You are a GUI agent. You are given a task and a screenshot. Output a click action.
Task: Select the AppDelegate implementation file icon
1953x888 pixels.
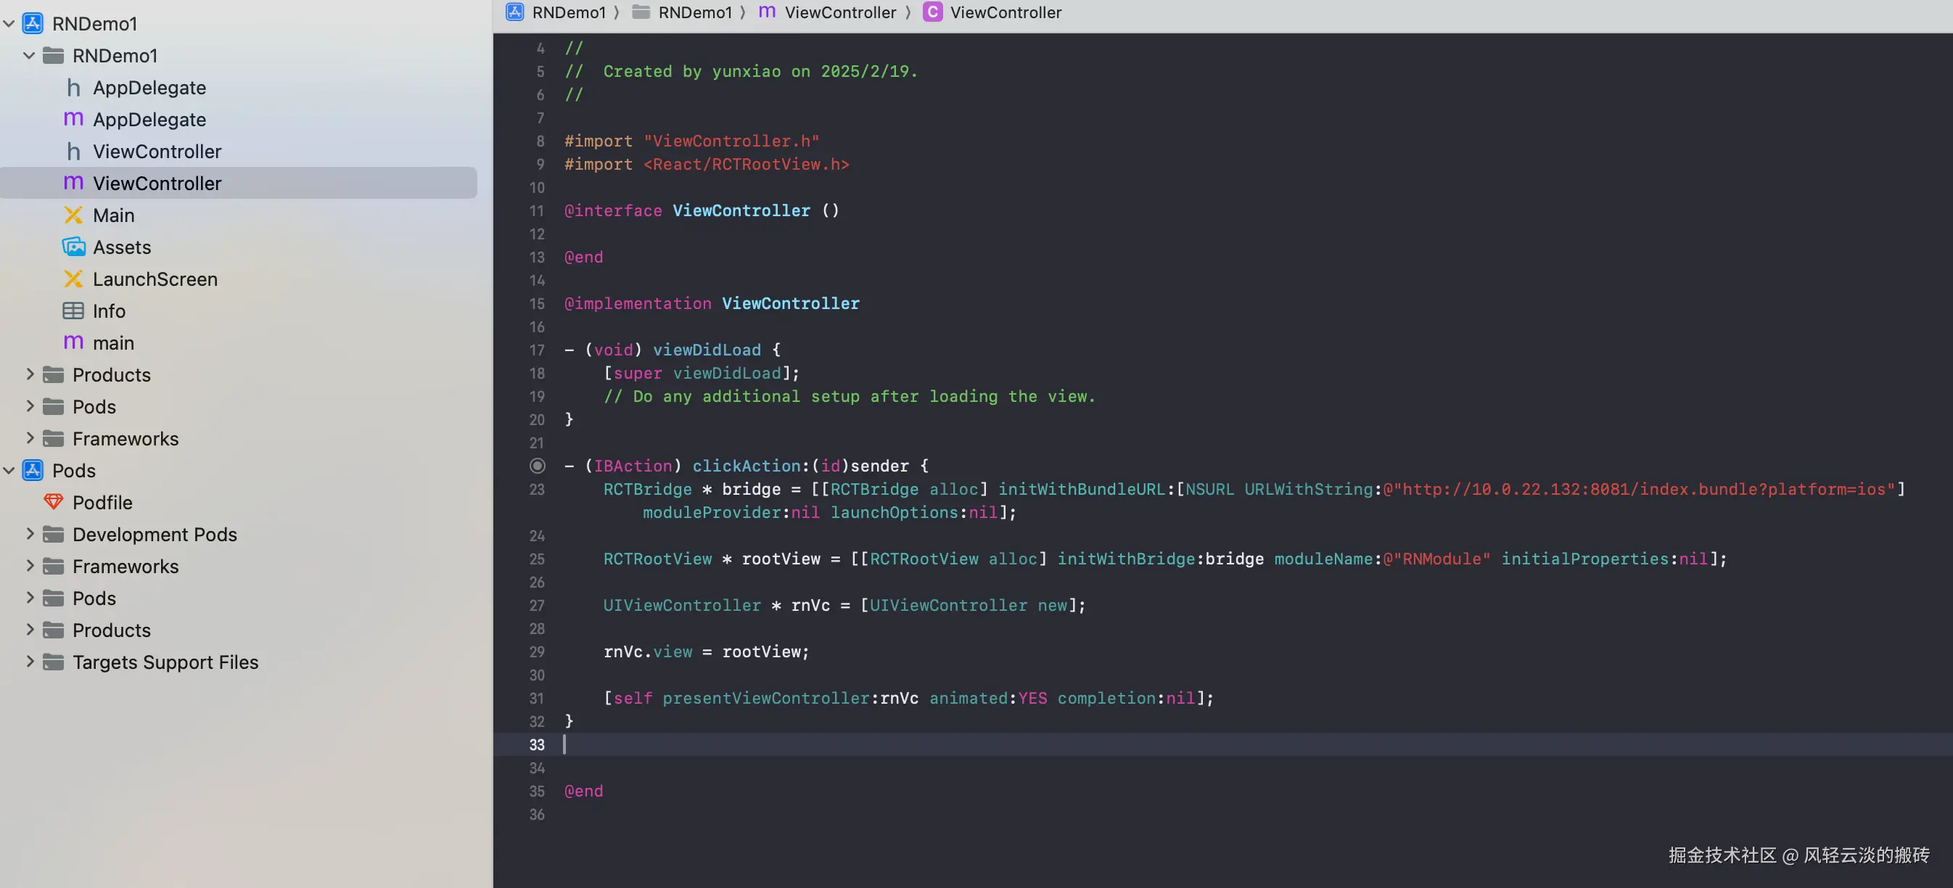(73, 120)
